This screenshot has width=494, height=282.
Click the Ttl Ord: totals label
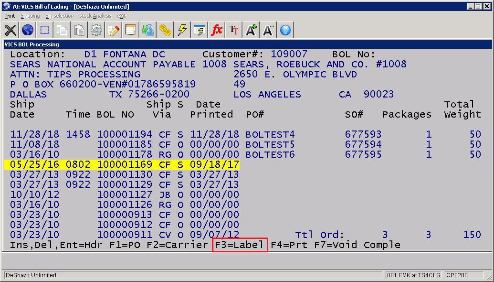(320, 235)
